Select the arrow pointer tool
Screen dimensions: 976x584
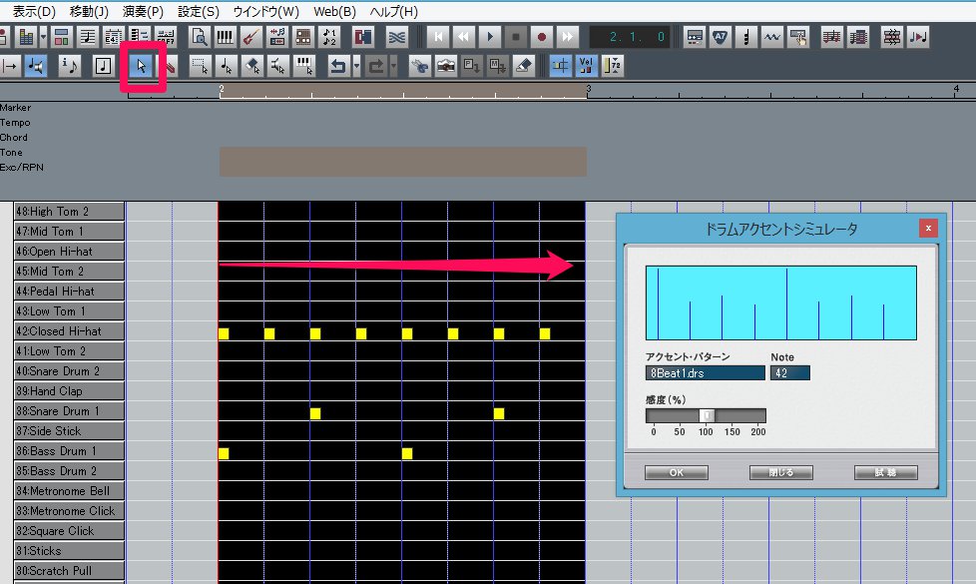143,66
